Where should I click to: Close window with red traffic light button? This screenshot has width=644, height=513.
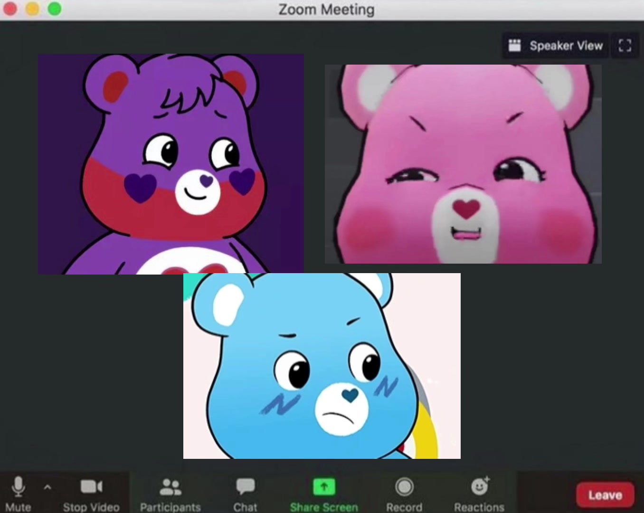tap(10, 9)
